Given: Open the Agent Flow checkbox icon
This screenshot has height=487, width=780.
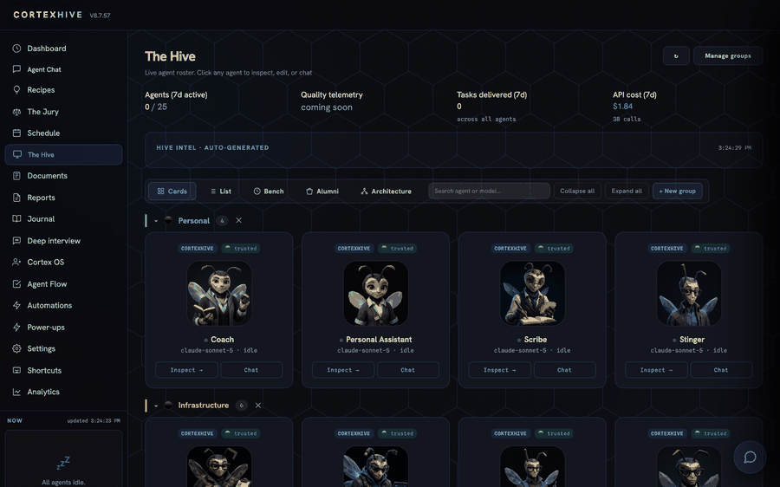Looking at the screenshot, I should pyautogui.click(x=16, y=283).
